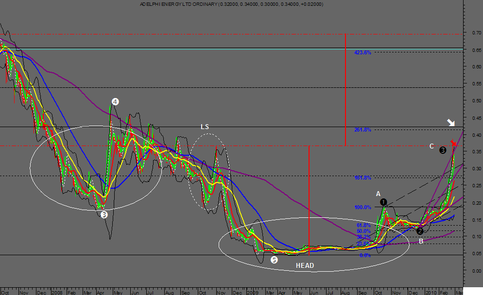Screen dimensions: 483x295
Task: Click the red star price marker
Action: coord(453,143)
